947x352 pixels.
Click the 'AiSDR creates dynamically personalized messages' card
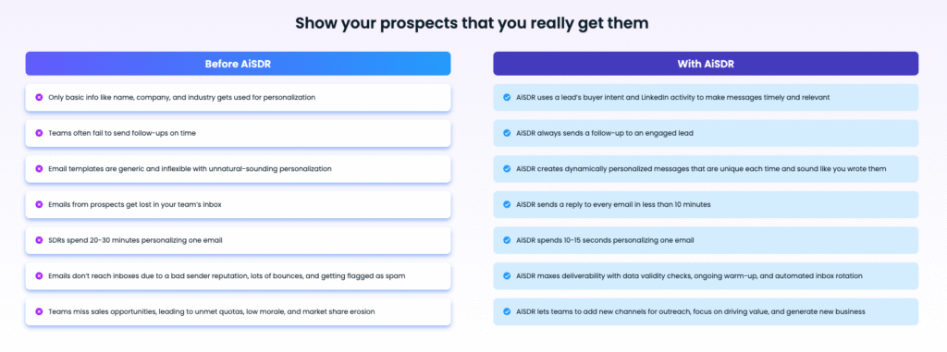(706, 168)
